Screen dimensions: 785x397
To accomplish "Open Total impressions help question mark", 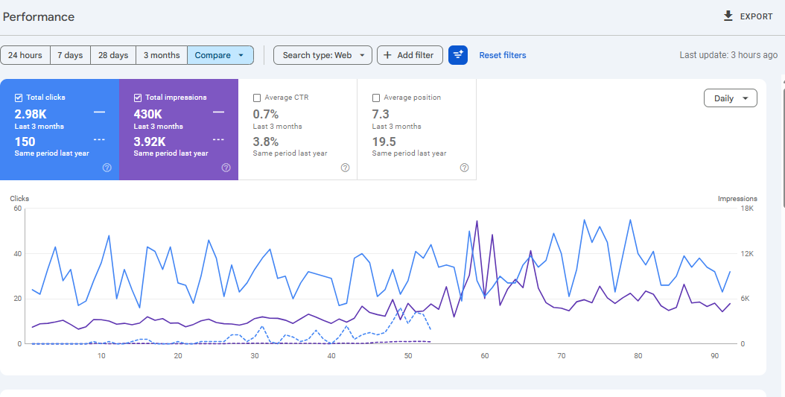I will pos(226,168).
